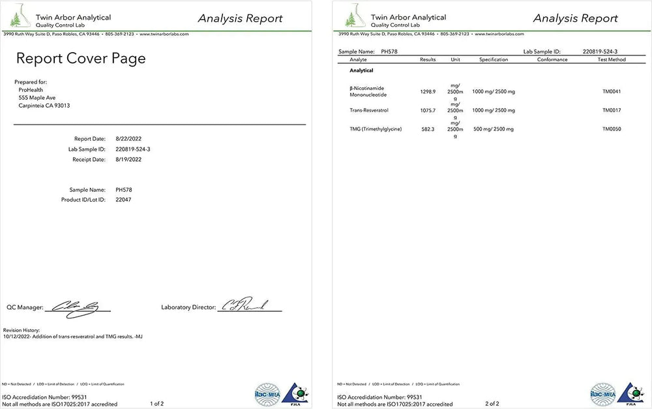The height and width of the screenshot is (409, 652).
Task: Open the twinarborlabs.com link on cover page
Action: pyautogui.click(x=164, y=34)
